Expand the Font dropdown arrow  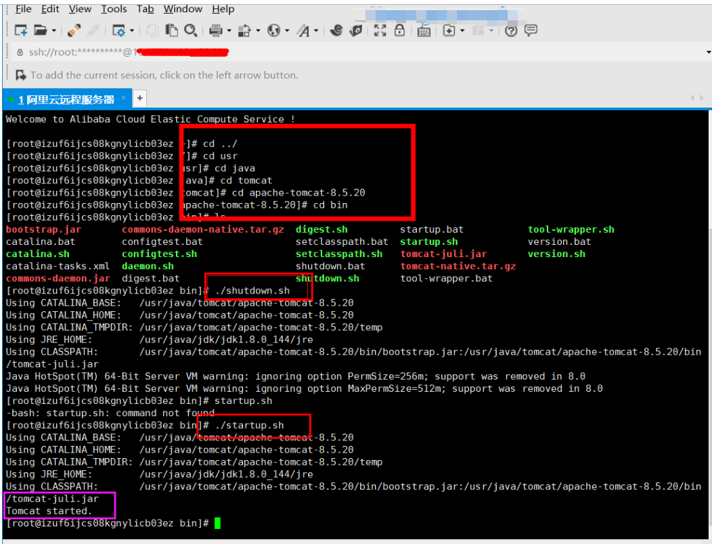(x=316, y=31)
